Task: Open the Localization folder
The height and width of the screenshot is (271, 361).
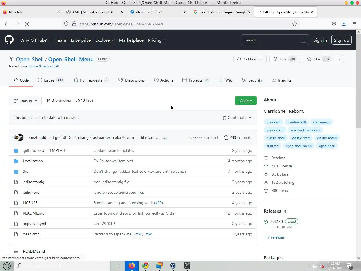Action: pos(33,161)
